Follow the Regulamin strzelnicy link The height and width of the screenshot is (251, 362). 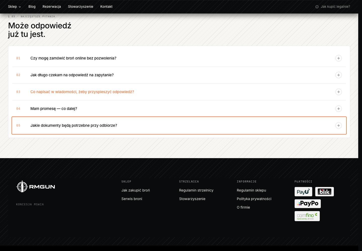click(x=196, y=190)
